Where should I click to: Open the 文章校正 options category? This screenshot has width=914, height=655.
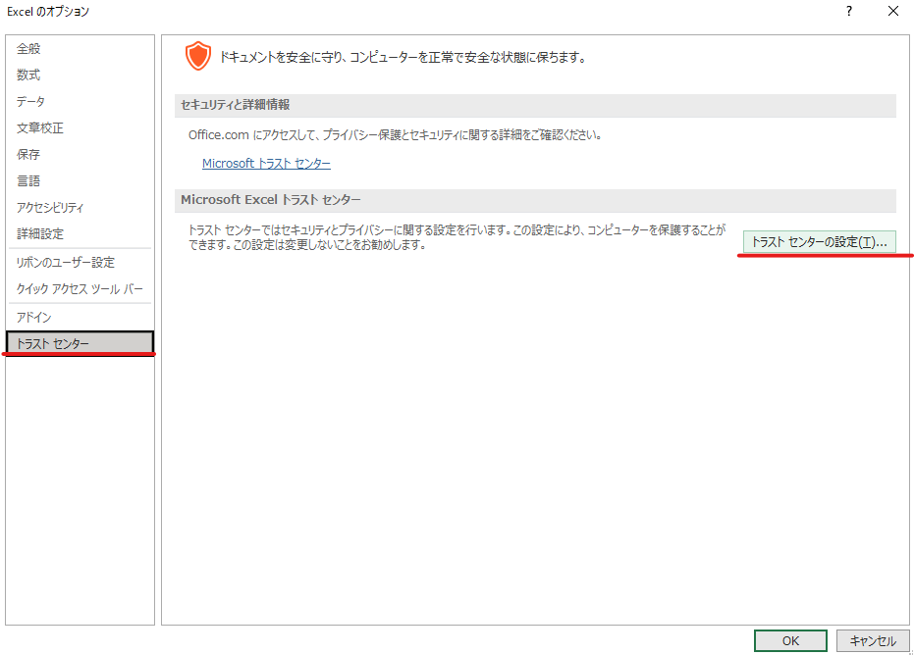point(80,128)
